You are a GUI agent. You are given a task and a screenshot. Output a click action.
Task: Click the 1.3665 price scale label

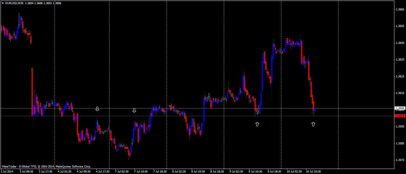399,9
